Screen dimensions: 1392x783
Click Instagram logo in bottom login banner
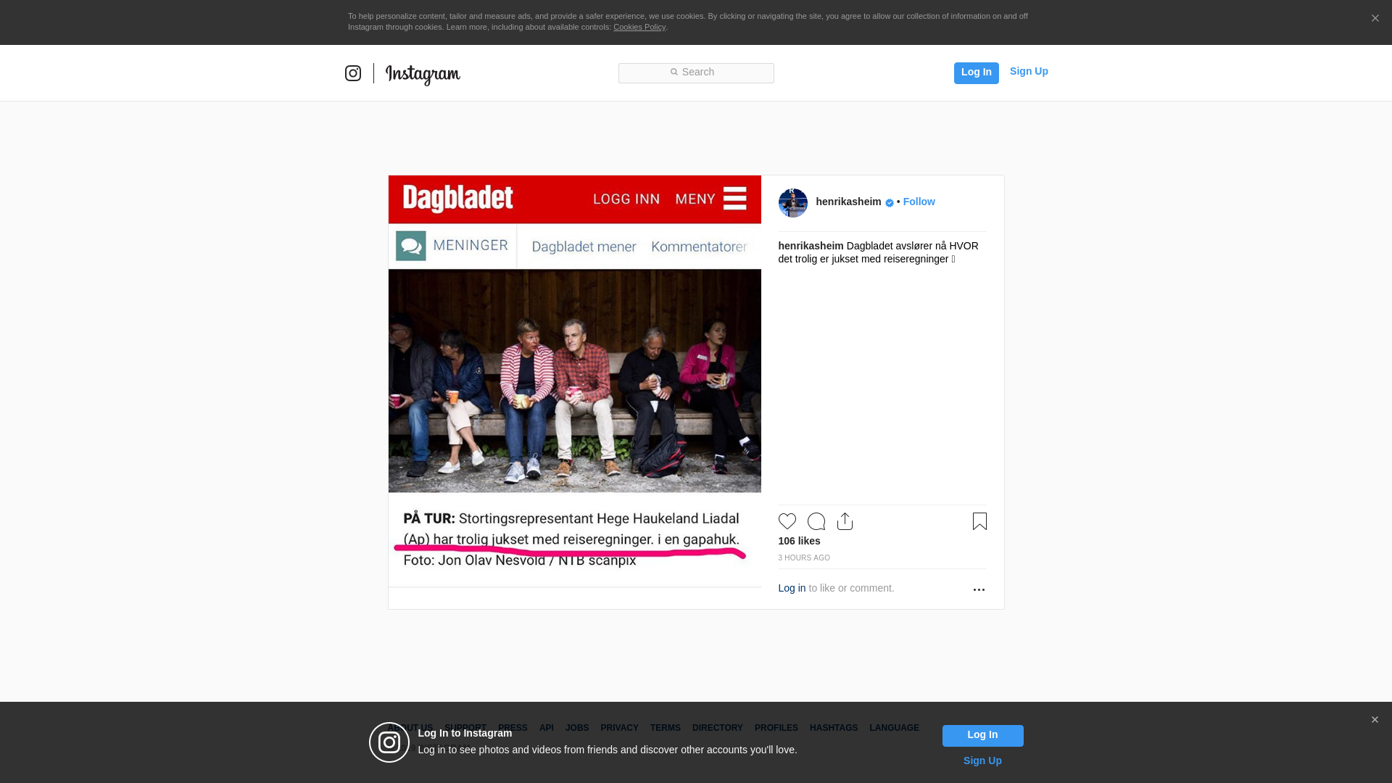tap(389, 742)
